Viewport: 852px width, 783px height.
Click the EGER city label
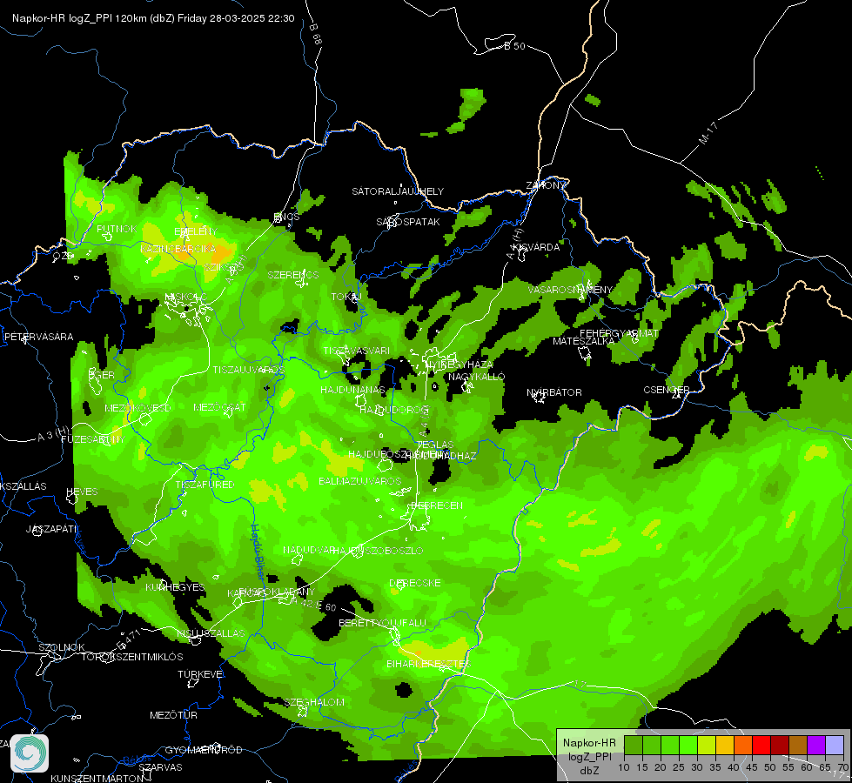[x=102, y=375]
